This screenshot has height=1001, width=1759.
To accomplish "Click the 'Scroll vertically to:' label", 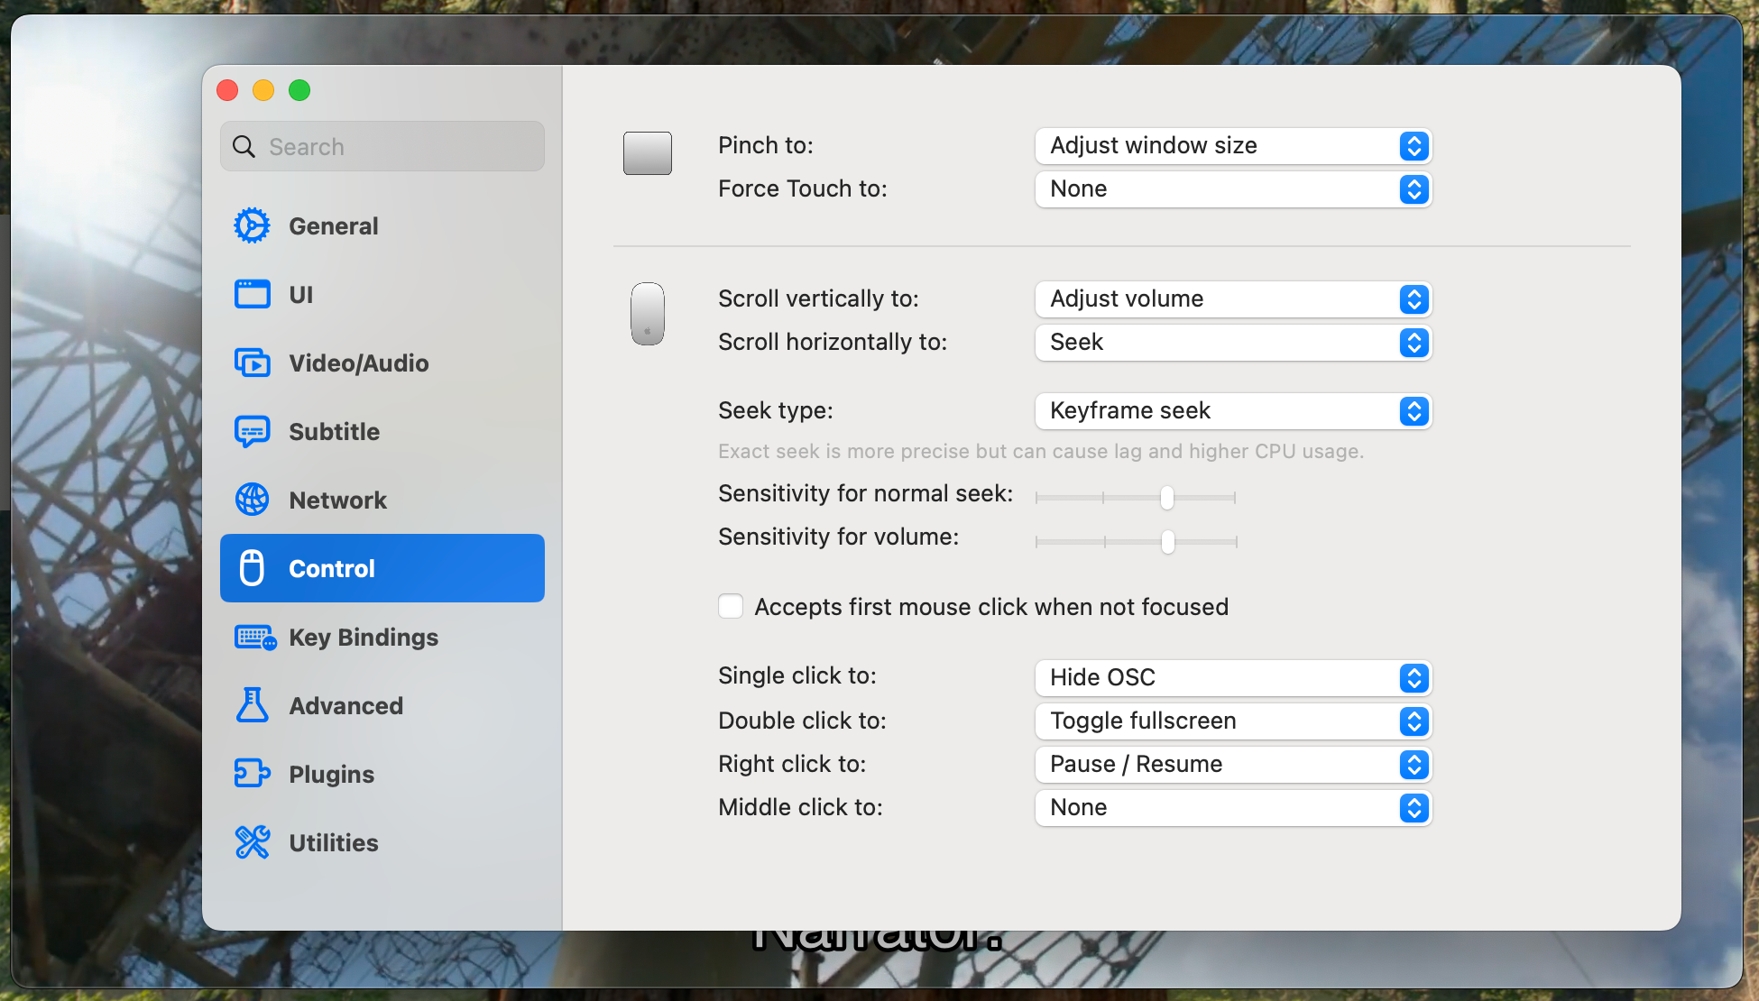I will point(818,298).
